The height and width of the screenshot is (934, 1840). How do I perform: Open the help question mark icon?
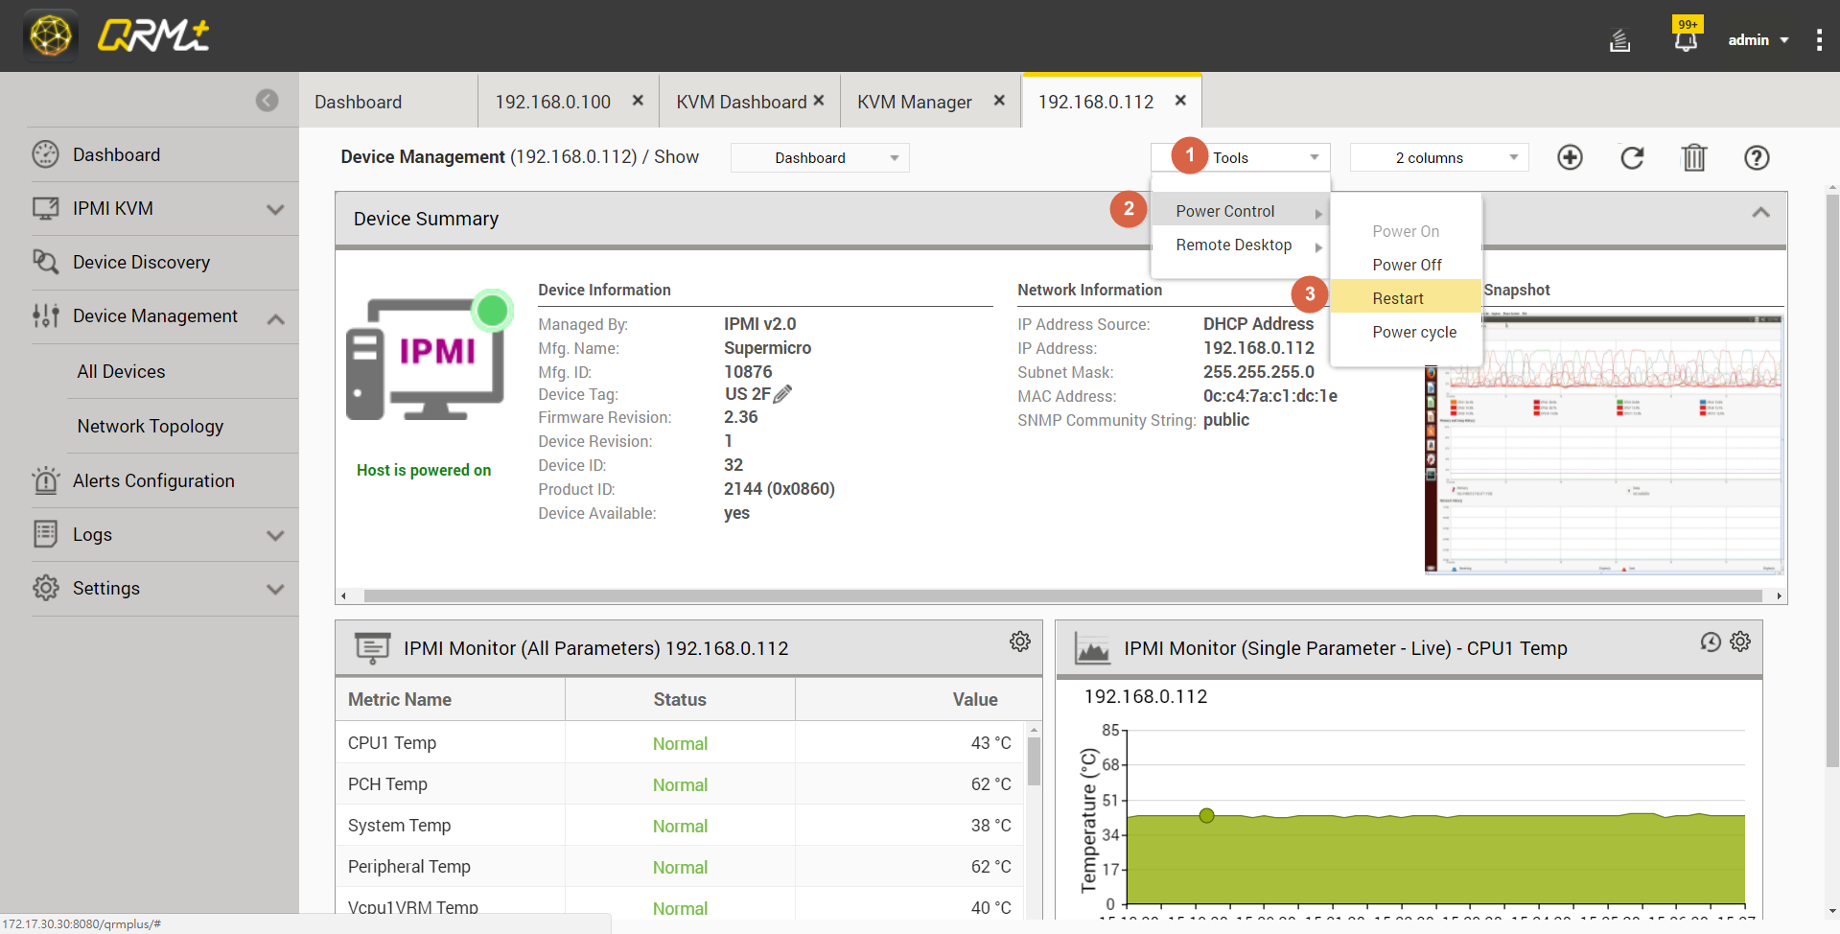(x=1757, y=157)
